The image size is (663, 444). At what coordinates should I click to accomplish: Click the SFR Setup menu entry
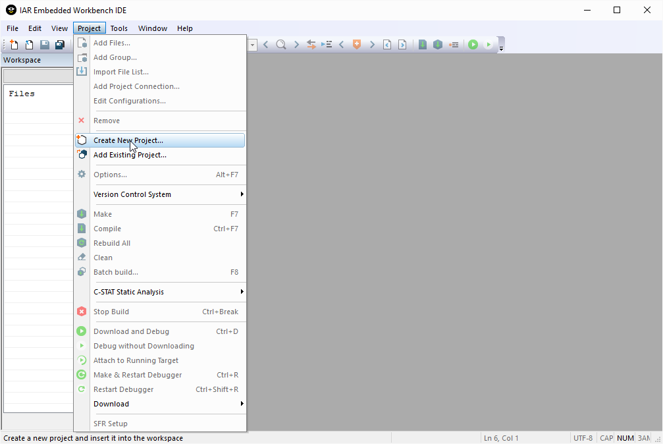click(x=160, y=424)
